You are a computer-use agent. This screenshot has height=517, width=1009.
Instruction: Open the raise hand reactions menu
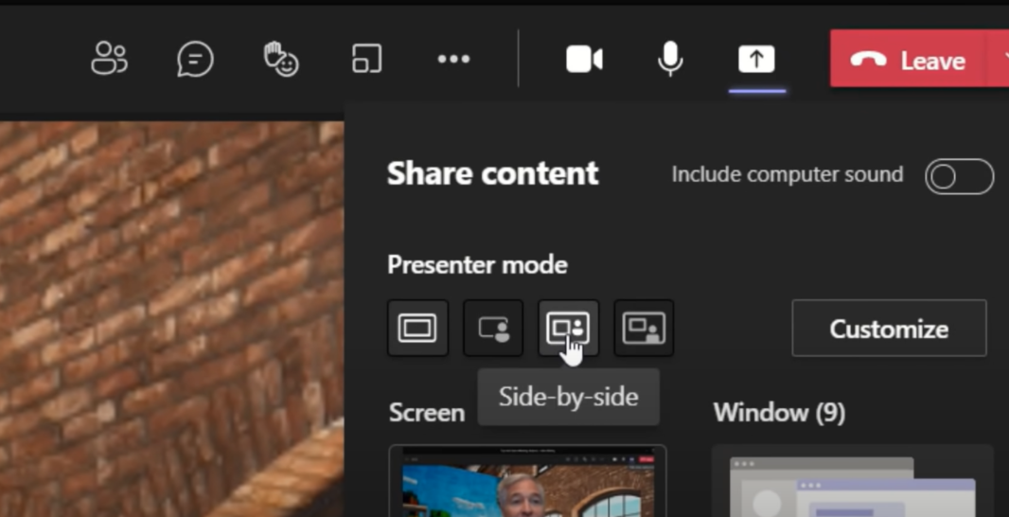click(280, 60)
